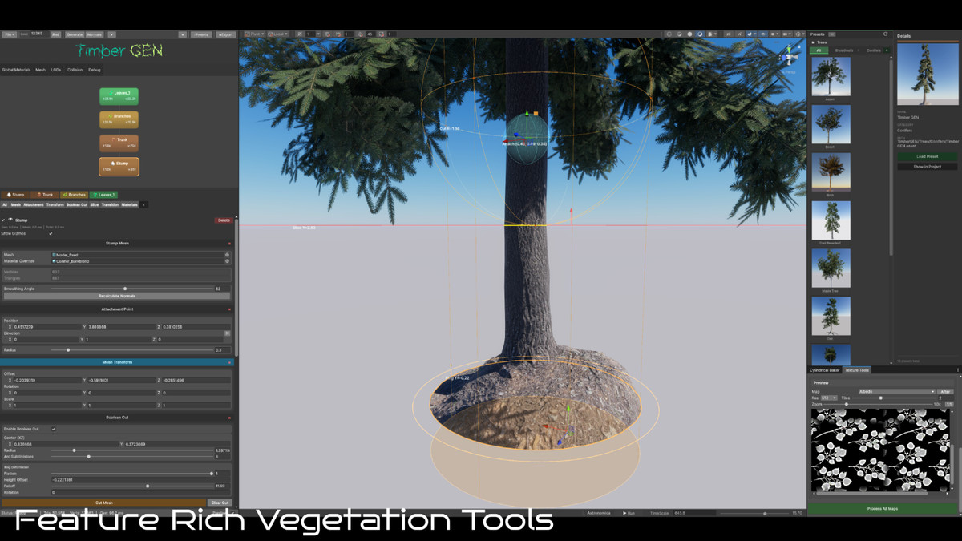Toggle Stump visibility eye icon
The height and width of the screenshot is (541, 962).
[x=10, y=220]
